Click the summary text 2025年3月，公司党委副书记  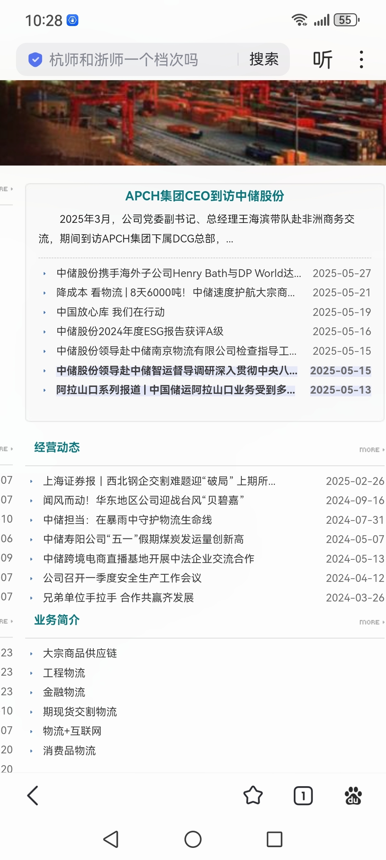pyautogui.click(x=197, y=229)
